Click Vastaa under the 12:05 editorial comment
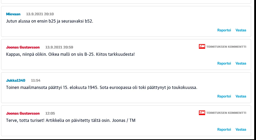Viewport: 256px width, 140px height. (241, 130)
